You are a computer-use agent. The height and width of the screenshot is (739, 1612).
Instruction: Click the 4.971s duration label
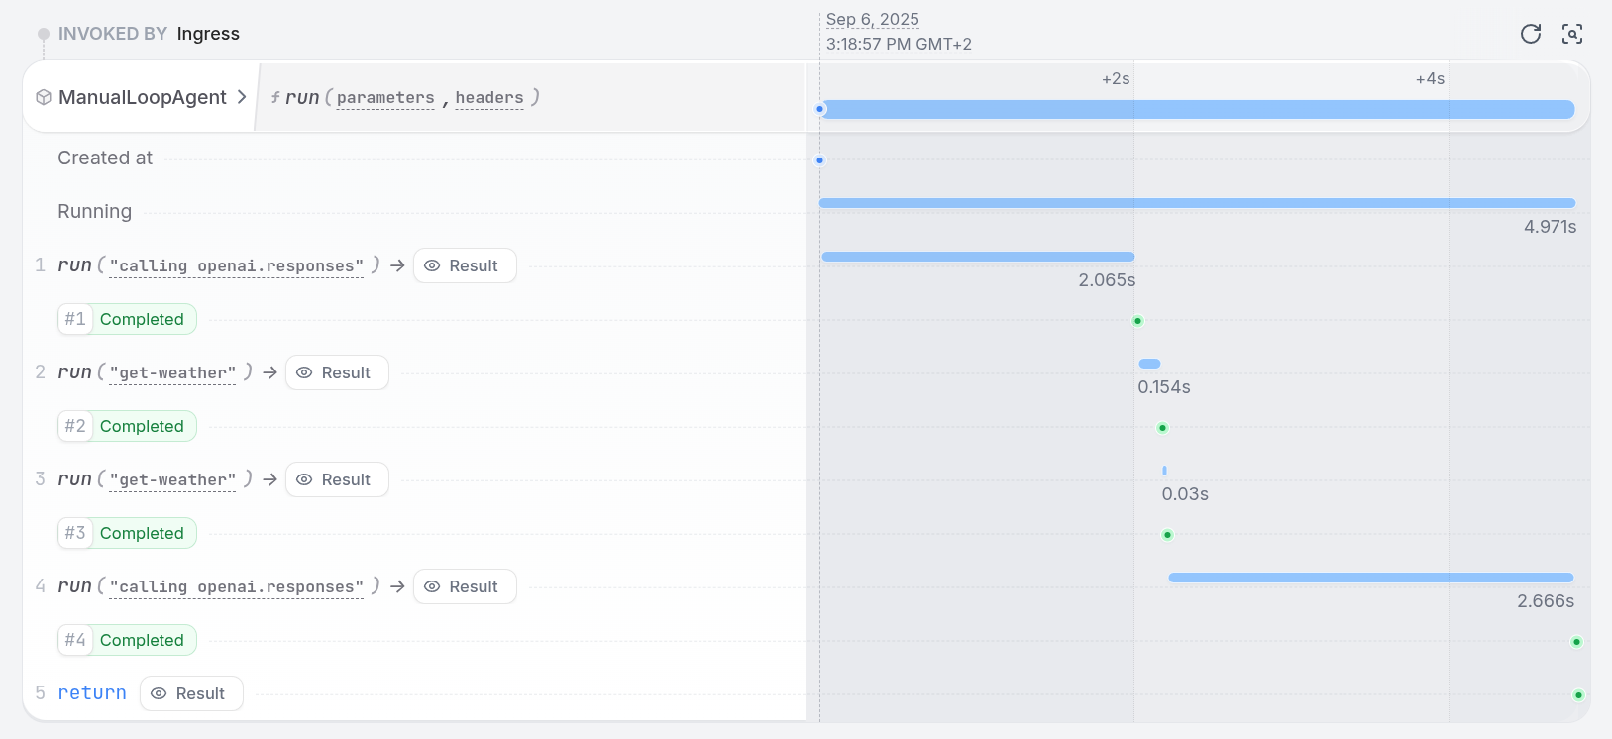click(1550, 227)
